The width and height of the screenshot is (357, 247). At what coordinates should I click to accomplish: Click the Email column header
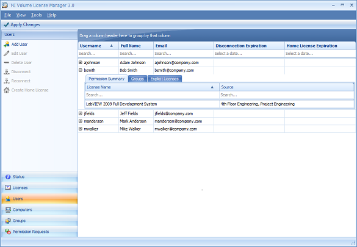[x=184, y=46]
